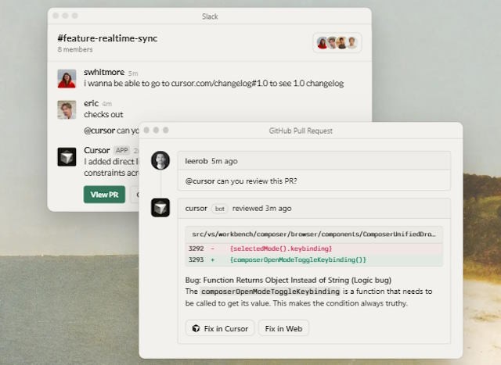
Task: Click the Cursor app name in Slack
Action: (x=97, y=150)
